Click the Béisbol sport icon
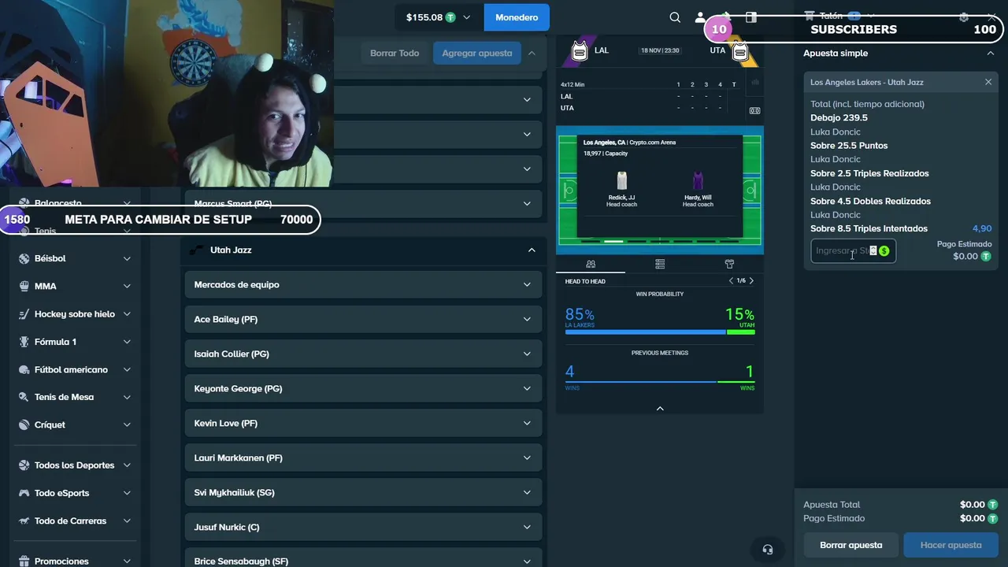Screen dimensions: 1008x567 24,258
